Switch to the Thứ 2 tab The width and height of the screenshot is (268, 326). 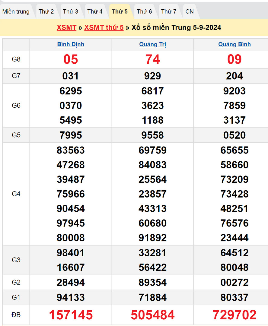click(46, 11)
